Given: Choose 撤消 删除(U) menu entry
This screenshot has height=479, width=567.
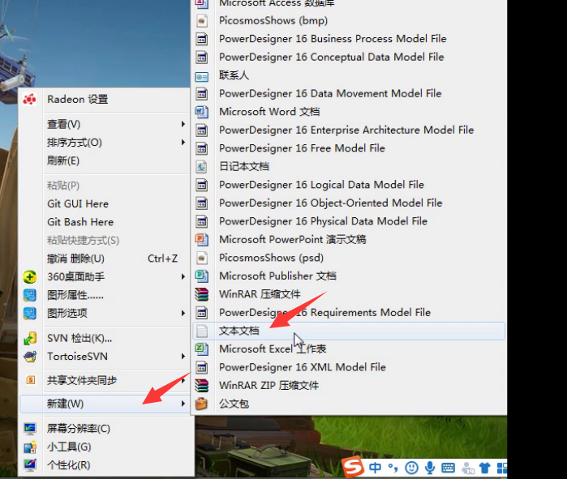Looking at the screenshot, I should (104, 259).
